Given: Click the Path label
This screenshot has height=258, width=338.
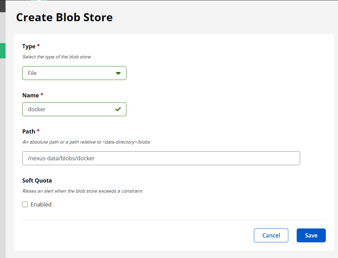Looking at the screenshot, I should [x=29, y=131].
